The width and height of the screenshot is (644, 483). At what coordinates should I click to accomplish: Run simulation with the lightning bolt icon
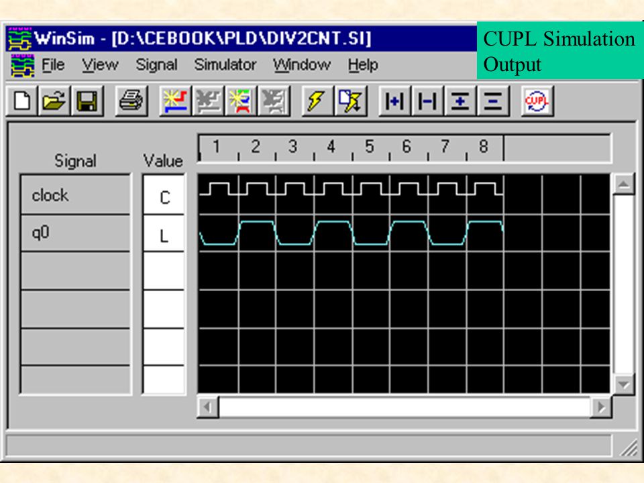pyautogui.click(x=317, y=101)
